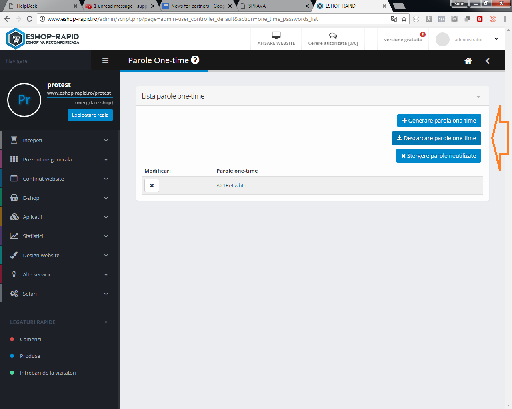
Task: Expand the E-shop chevron
Action: 106,198
